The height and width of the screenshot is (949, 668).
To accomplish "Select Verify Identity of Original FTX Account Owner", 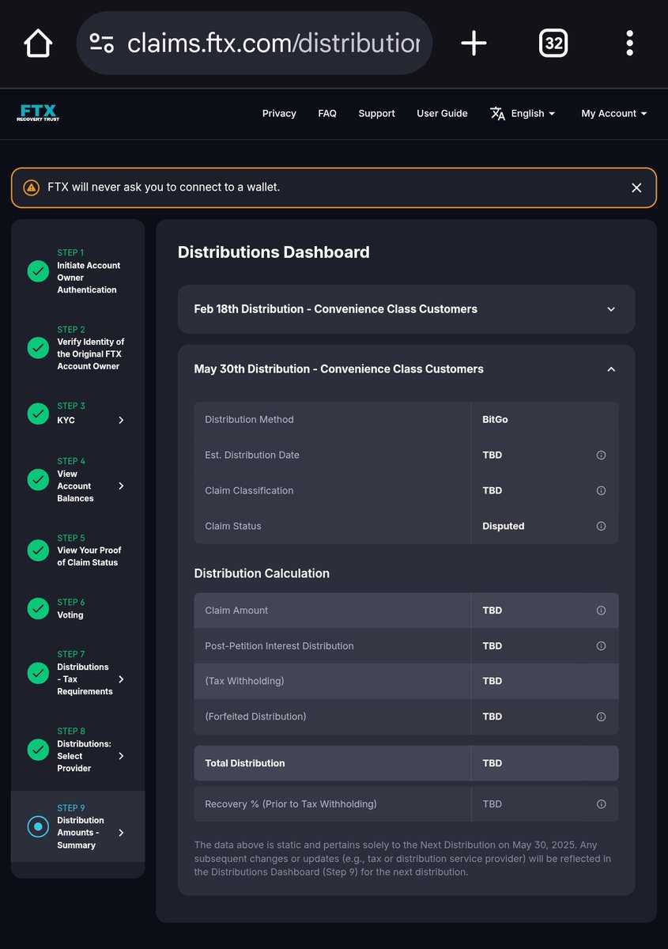I will coord(90,354).
